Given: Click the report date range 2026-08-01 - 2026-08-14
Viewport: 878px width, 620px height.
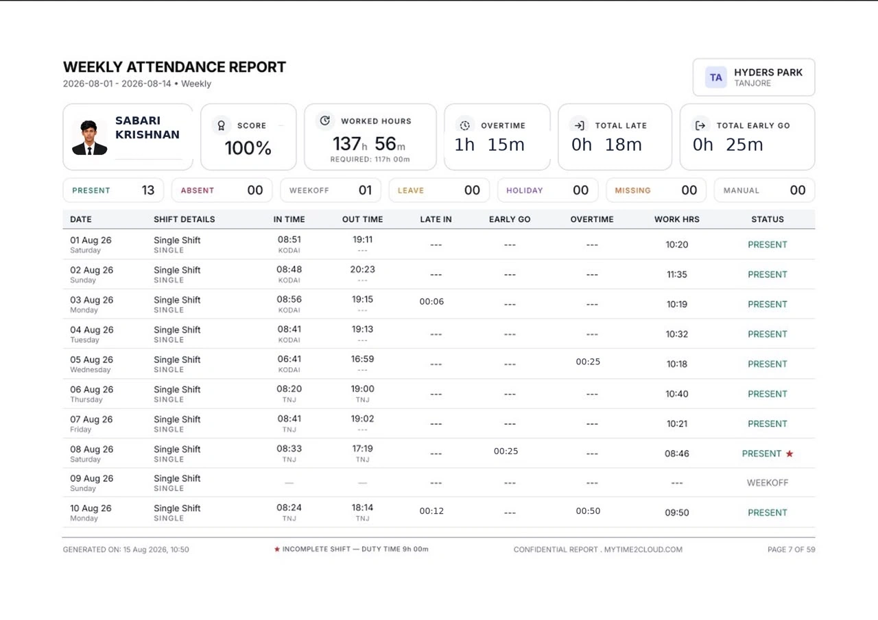Looking at the screenshot, I should pyautogui.click(x=117, y=84).
